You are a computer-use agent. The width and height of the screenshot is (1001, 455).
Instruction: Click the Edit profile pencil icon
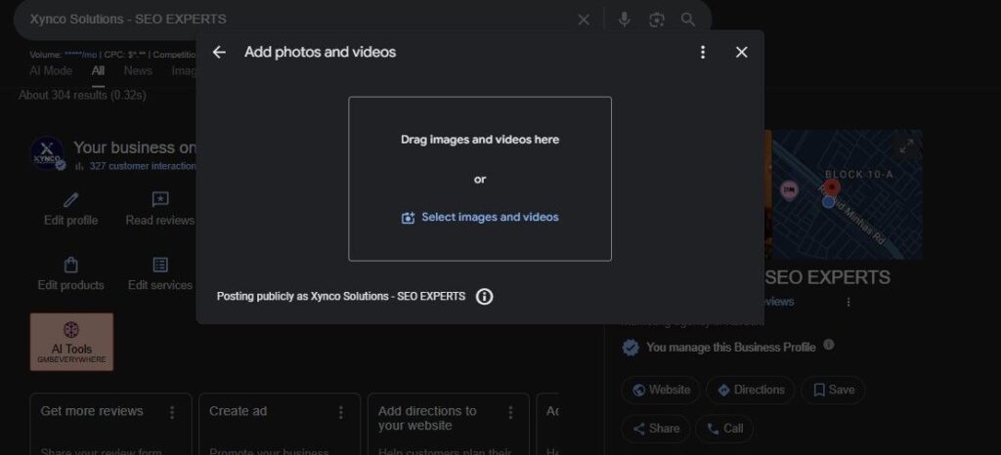pos(70,200)
